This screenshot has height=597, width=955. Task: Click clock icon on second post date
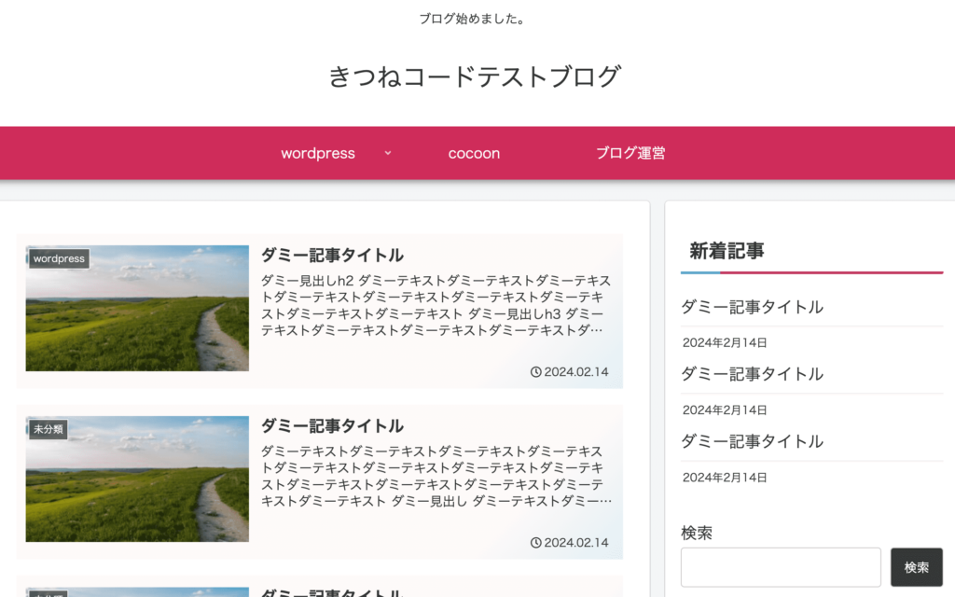535,542
